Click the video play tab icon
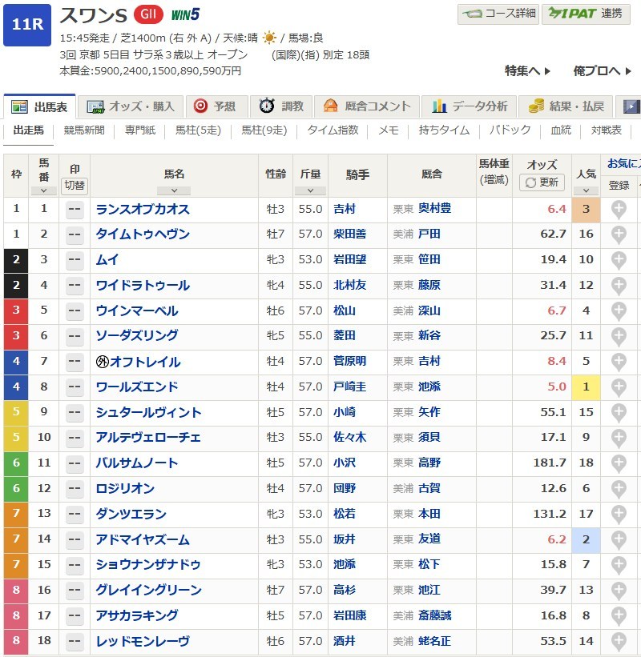 pos(631,106)
